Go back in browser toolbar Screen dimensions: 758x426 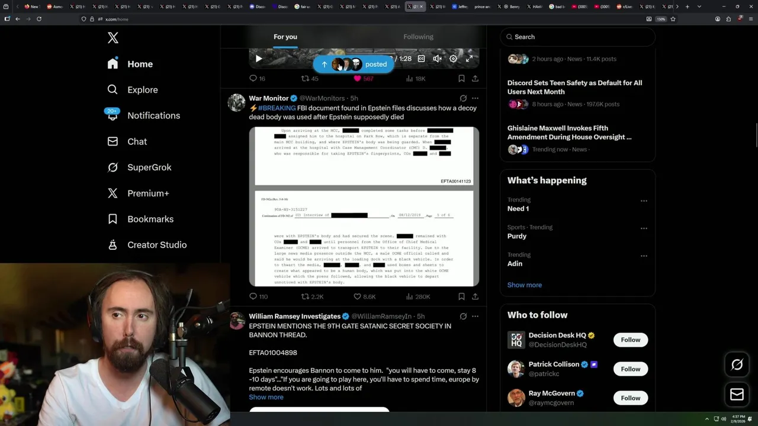(x=18, y=19)
